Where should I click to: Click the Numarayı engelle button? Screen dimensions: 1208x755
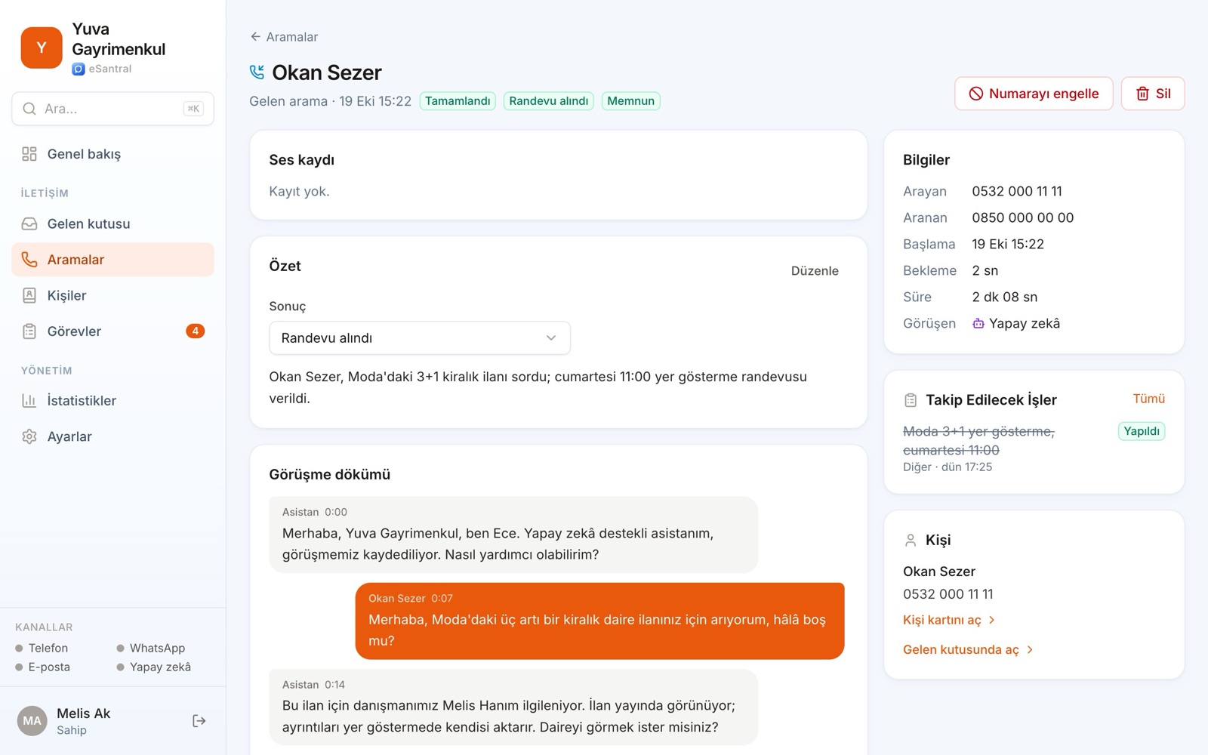(x=1034, y=94)
